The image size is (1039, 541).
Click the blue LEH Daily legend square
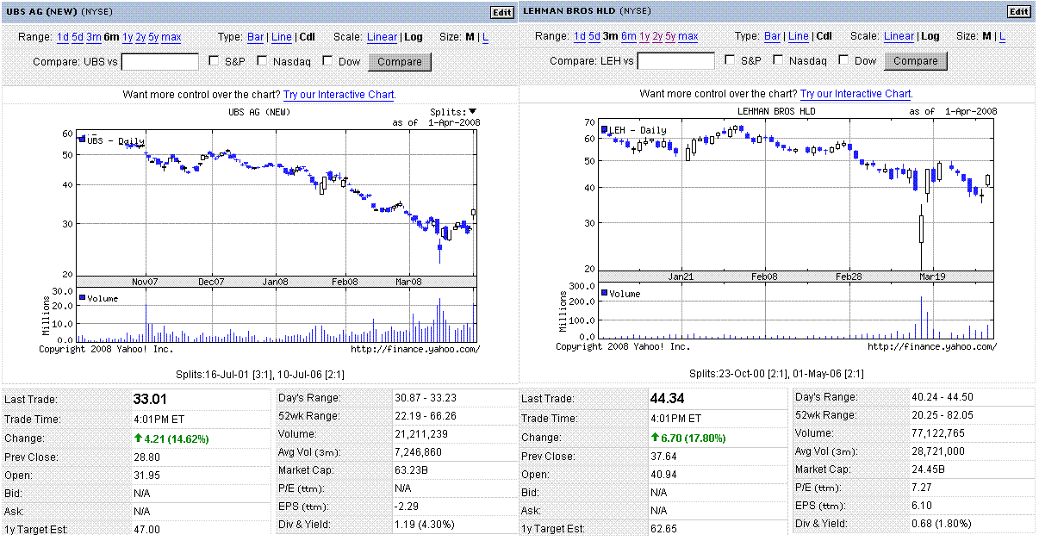[606, 129]
